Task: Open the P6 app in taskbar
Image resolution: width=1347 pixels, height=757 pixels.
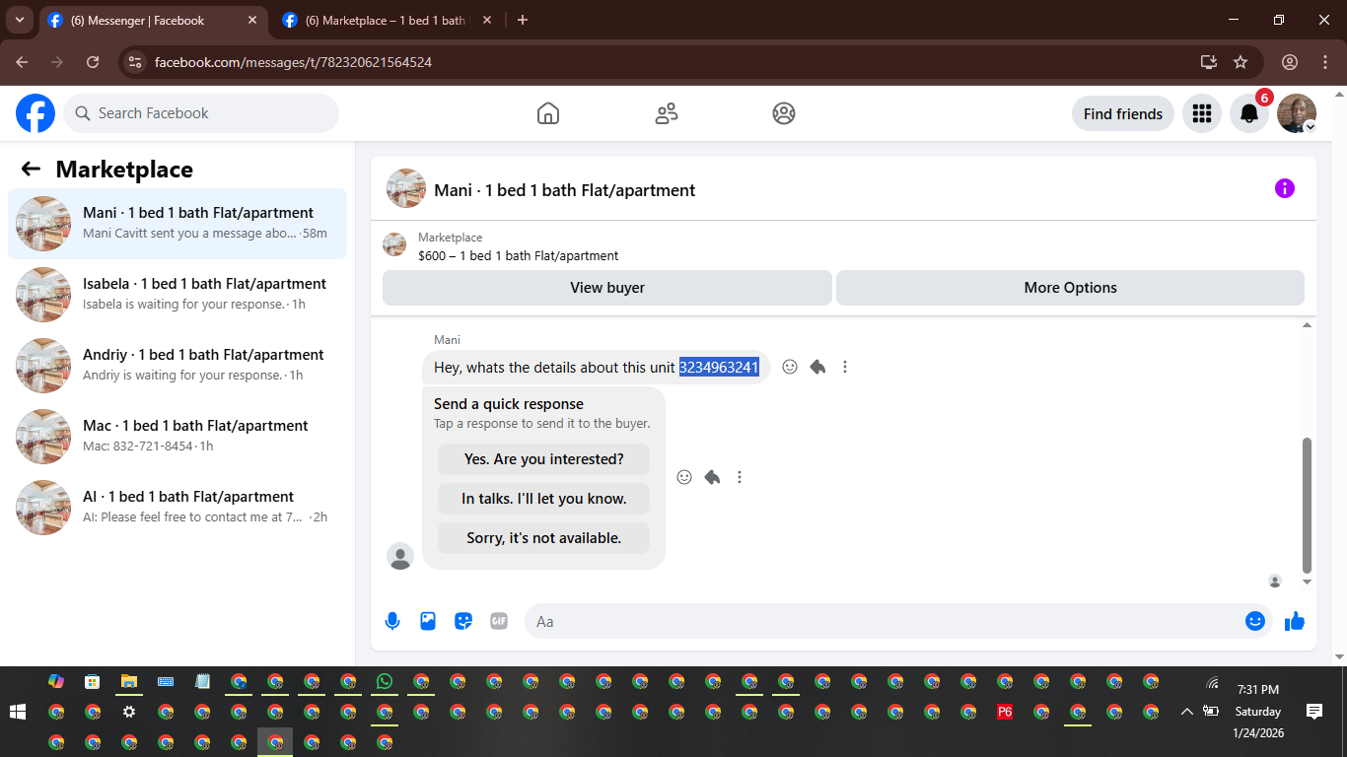Action: [x=1005, y=712]
